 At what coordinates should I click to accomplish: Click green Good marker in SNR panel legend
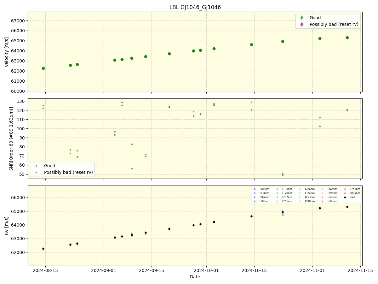(36, 166)
